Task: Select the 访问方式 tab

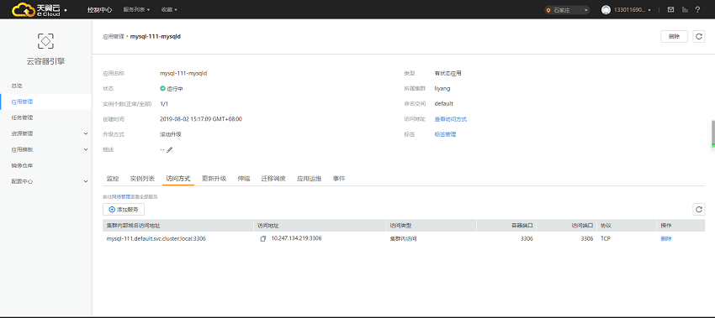Action: point(178,179)
